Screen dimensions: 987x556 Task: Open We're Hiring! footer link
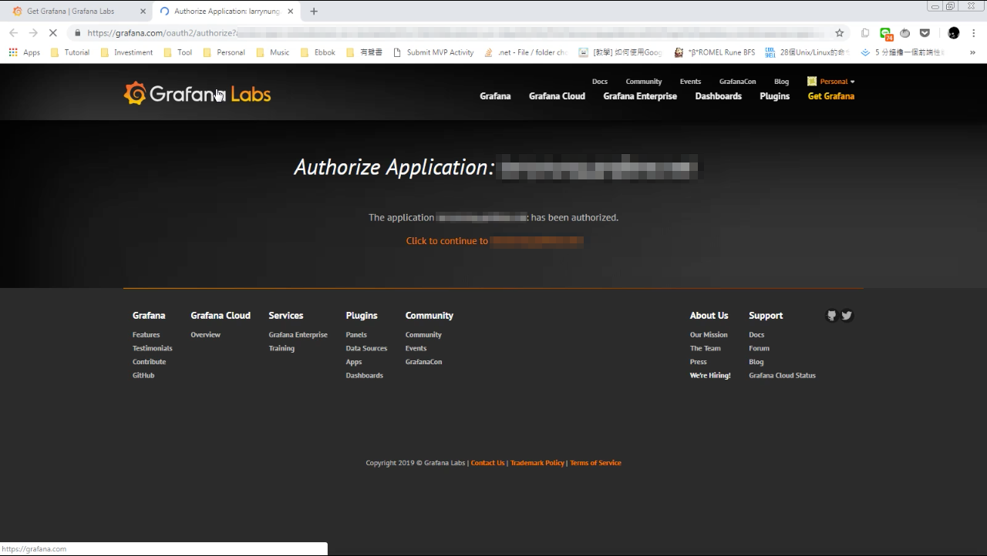click(x=710, y=376)
